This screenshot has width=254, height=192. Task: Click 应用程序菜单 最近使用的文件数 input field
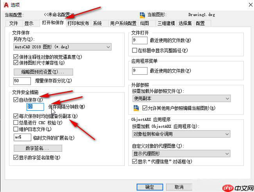coord(140,71)
